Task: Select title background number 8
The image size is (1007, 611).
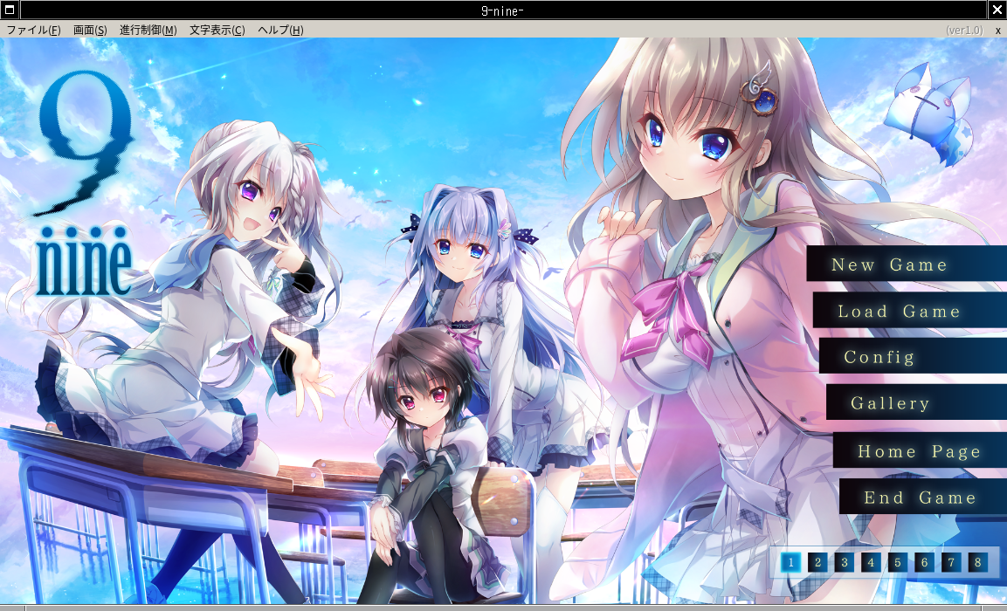Action: click(x=978, y=563)
